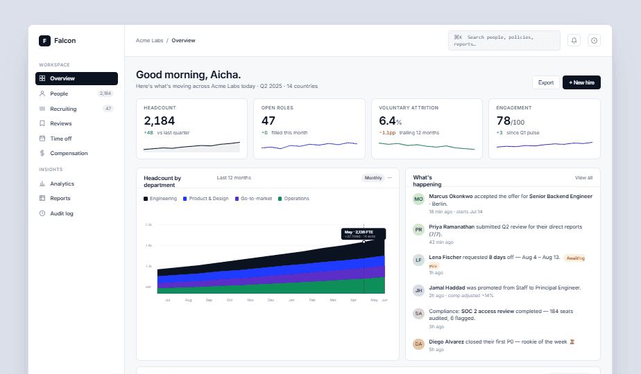Click the Senior Backend Engineer text
This screenshot has width=641, height=374.
pos(561,197)
